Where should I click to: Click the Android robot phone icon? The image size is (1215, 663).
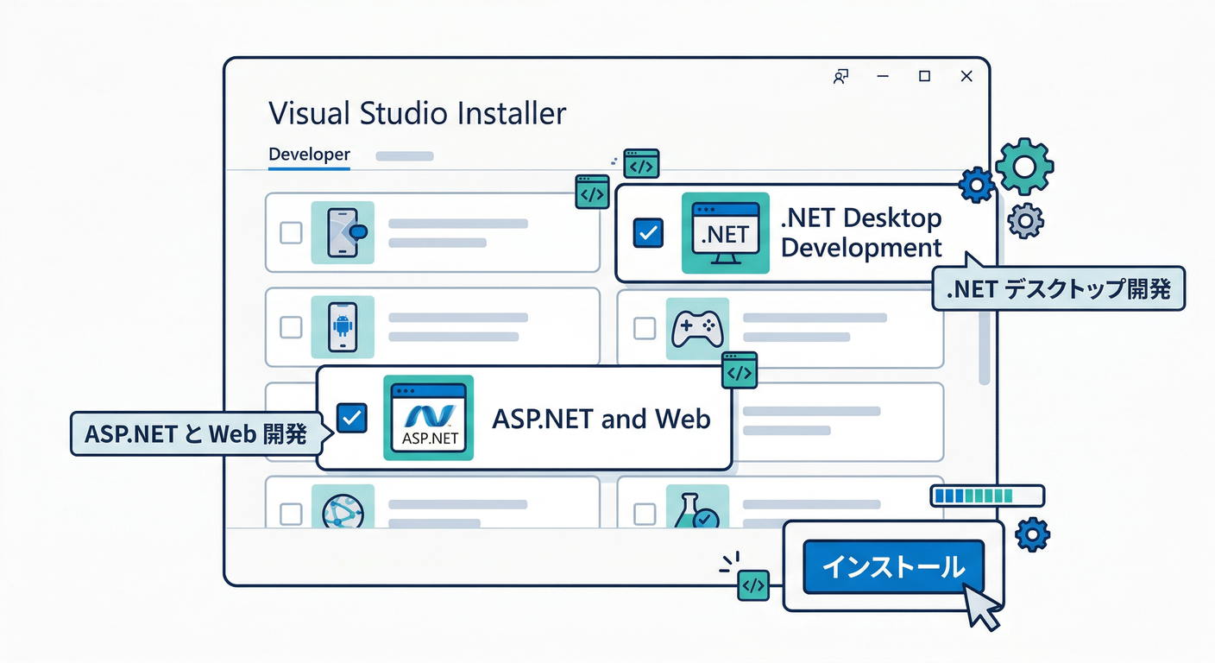[343, 327]
